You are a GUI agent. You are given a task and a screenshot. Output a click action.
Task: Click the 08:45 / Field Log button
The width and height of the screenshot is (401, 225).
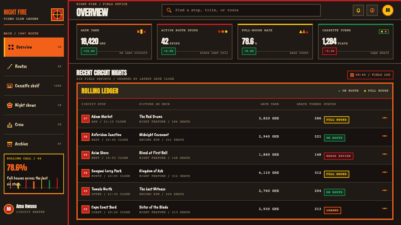tap(370, 75)
